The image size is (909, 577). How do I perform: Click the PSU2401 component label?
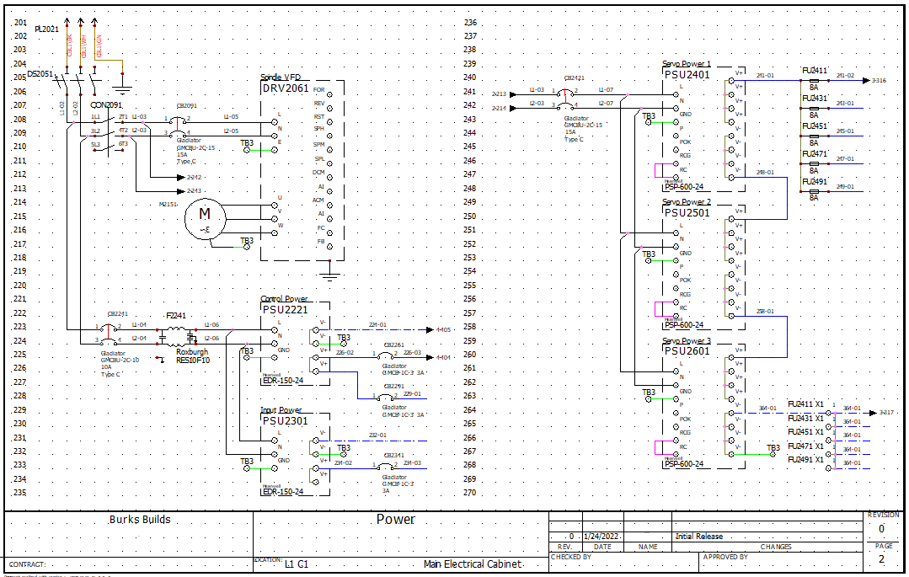click(x=687, y=75)
